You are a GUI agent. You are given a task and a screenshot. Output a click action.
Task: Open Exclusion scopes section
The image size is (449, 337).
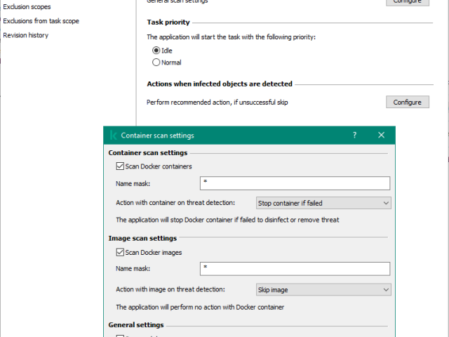pos(27,6)
